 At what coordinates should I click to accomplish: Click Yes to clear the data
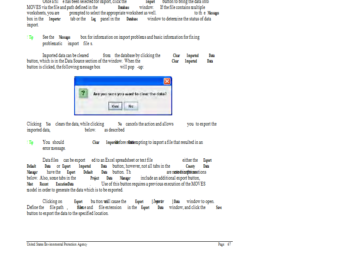(x=114, y=106)
